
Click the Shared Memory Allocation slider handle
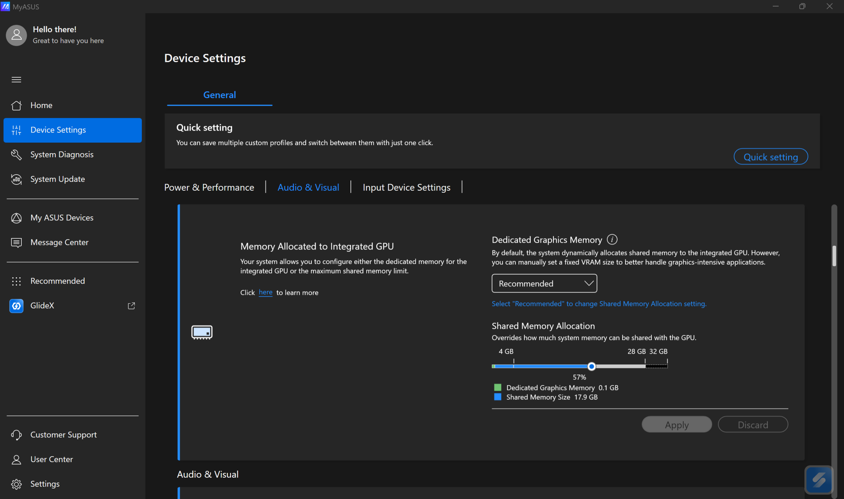(591, 367)
